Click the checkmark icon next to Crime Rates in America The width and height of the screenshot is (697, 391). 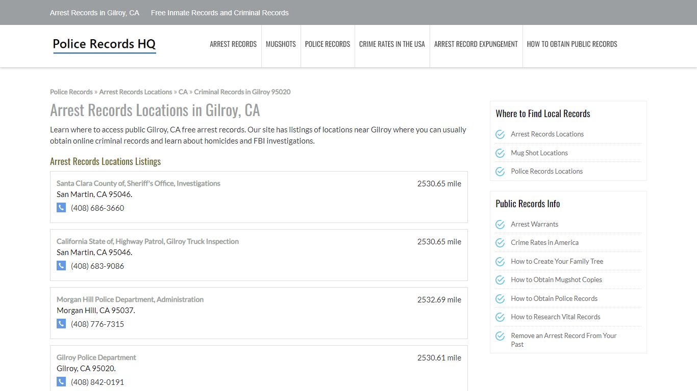tap(500, 243)
